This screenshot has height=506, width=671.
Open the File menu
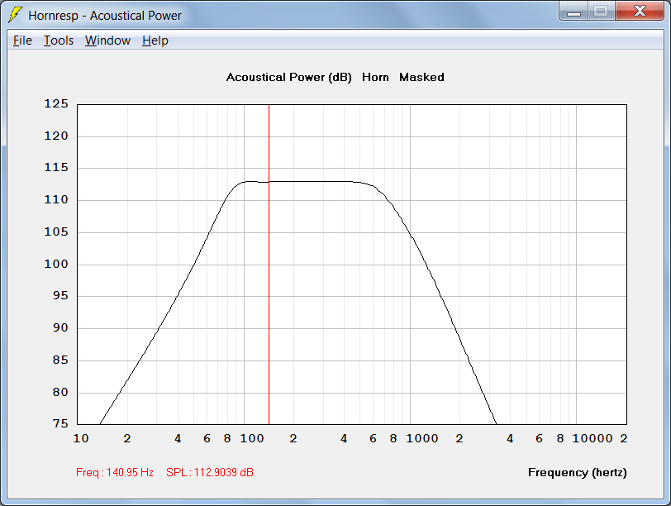point(22,41)
